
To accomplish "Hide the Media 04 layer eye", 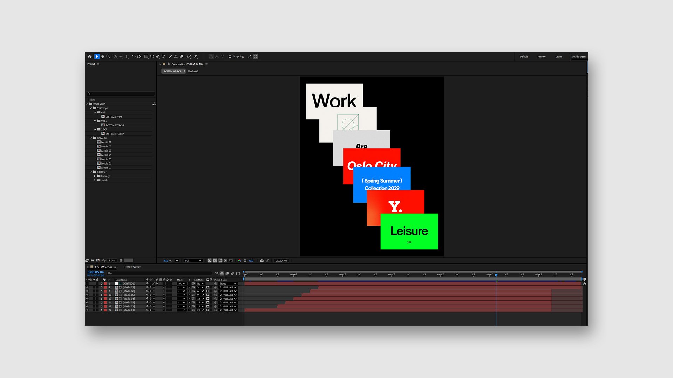I will tap(87, 299).
